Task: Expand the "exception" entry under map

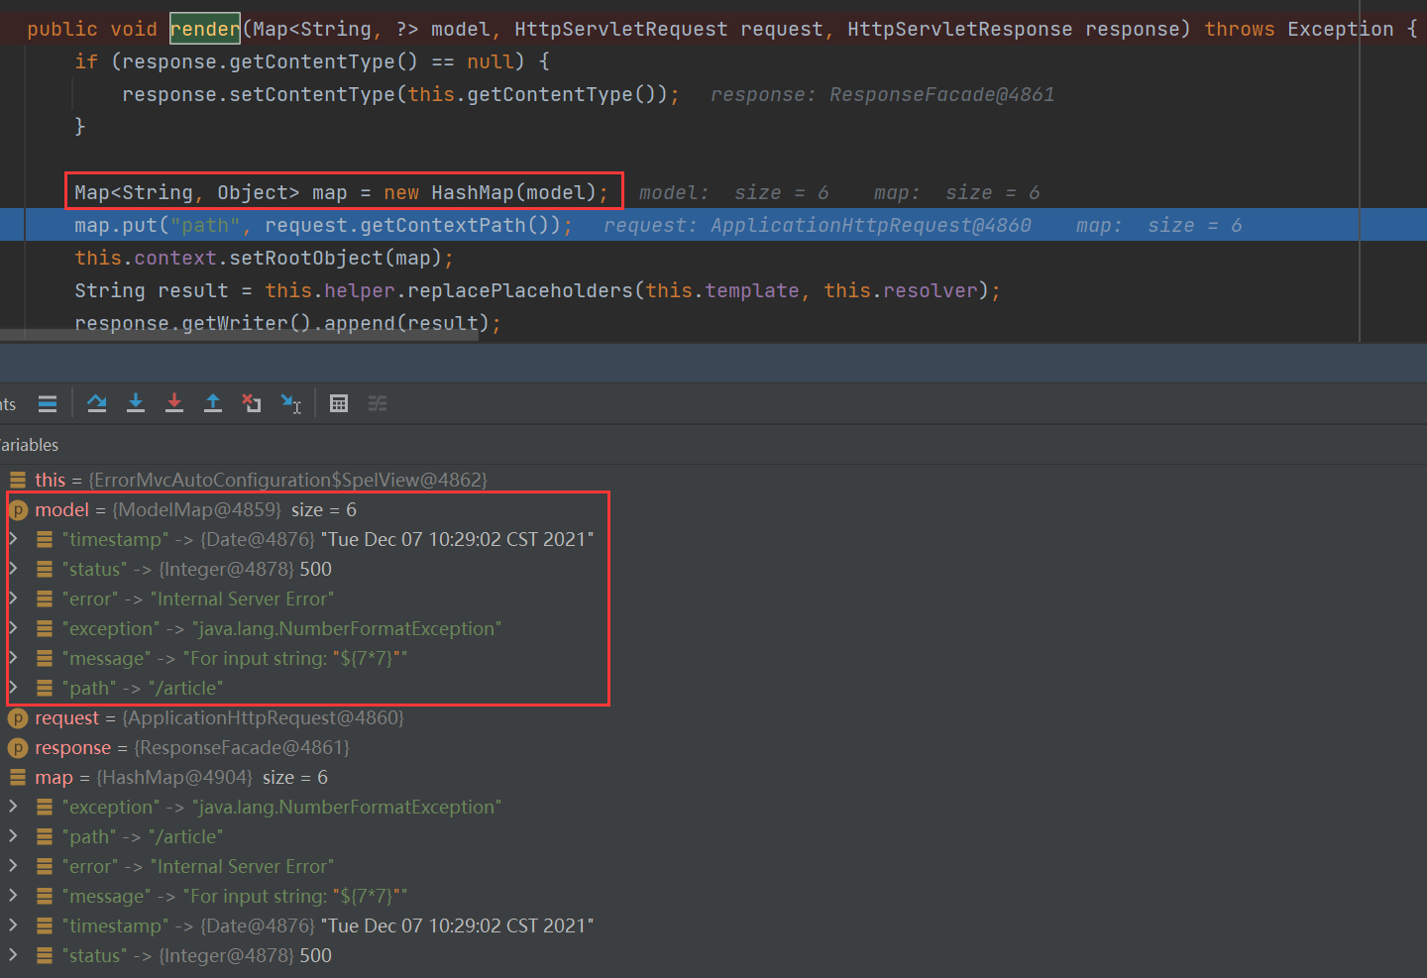Action: tap(13, 807)
